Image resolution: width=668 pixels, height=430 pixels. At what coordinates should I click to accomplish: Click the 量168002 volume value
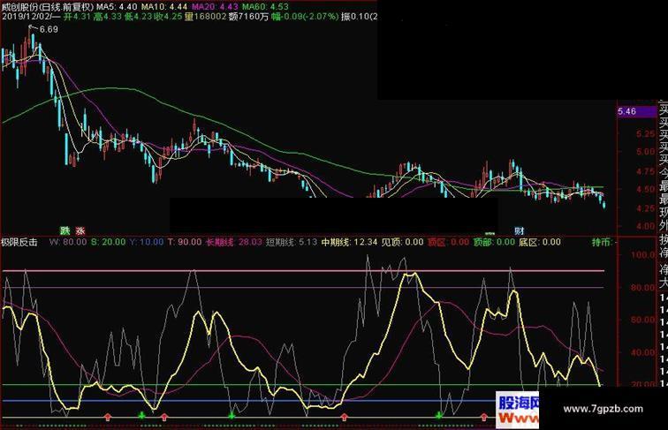click(x=205, y=17)
